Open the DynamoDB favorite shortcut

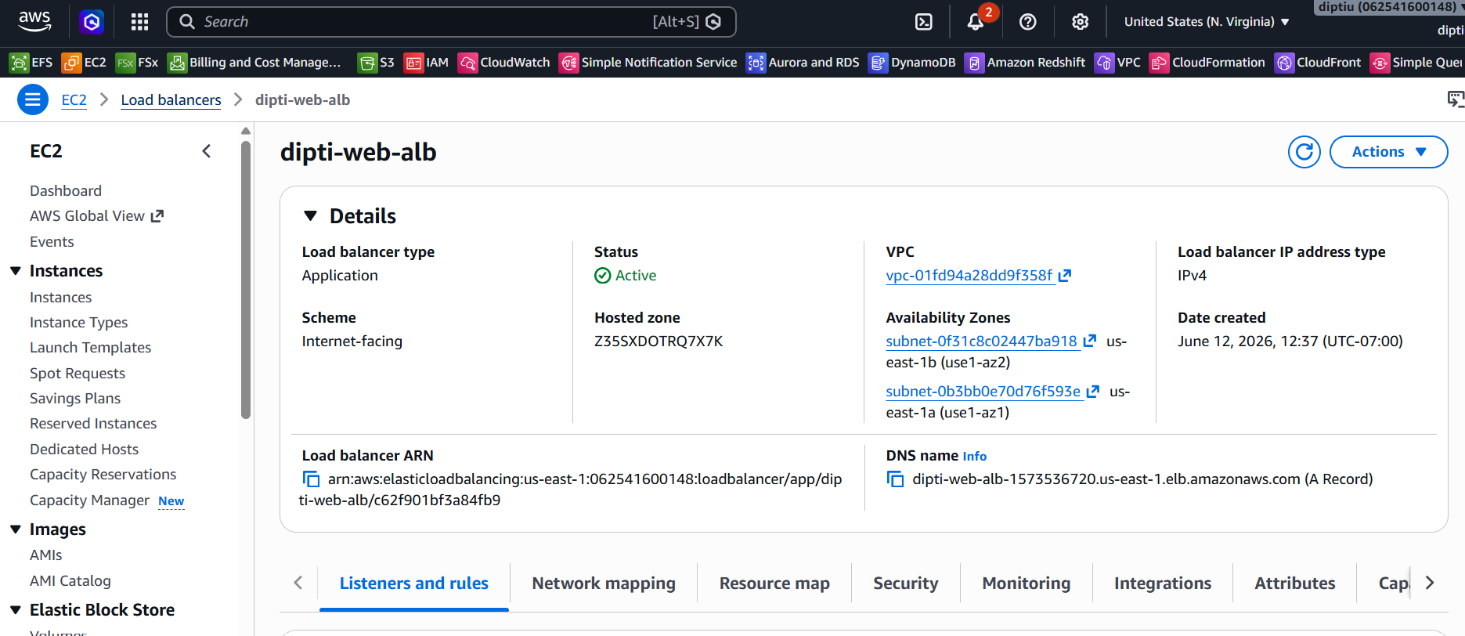pos(912,63)
